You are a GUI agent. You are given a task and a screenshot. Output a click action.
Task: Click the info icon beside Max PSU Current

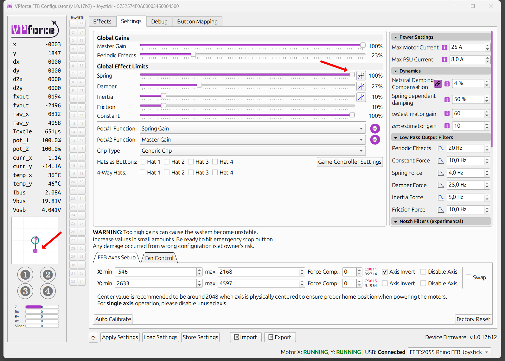coord(444,60)
